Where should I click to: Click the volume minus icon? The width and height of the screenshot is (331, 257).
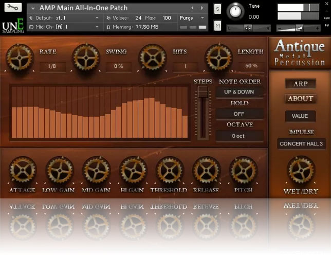(280, 28)
